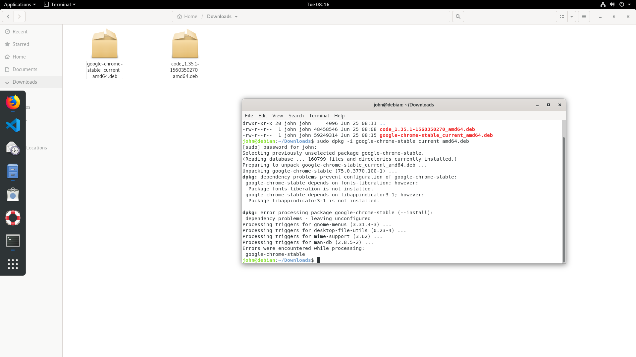Go forward in file manager
This screenshot has height=357, width=636.
coord(19,17)
